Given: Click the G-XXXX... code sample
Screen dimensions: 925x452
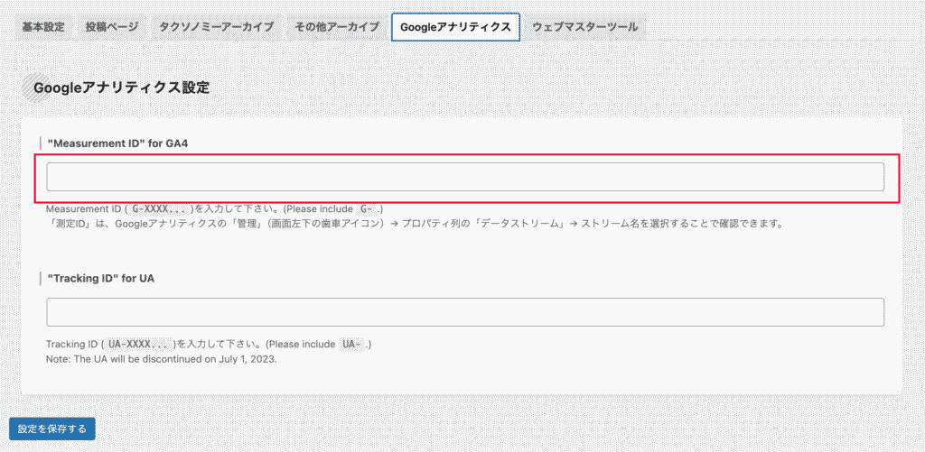Looking at the screenshot, I should coord(161,208).
